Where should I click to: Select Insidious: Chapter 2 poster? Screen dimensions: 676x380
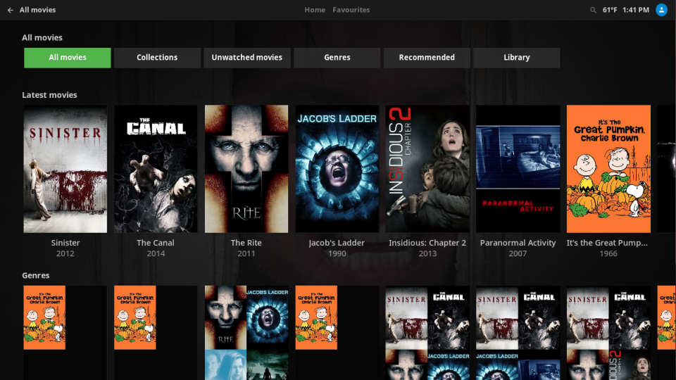pos(427,169)
